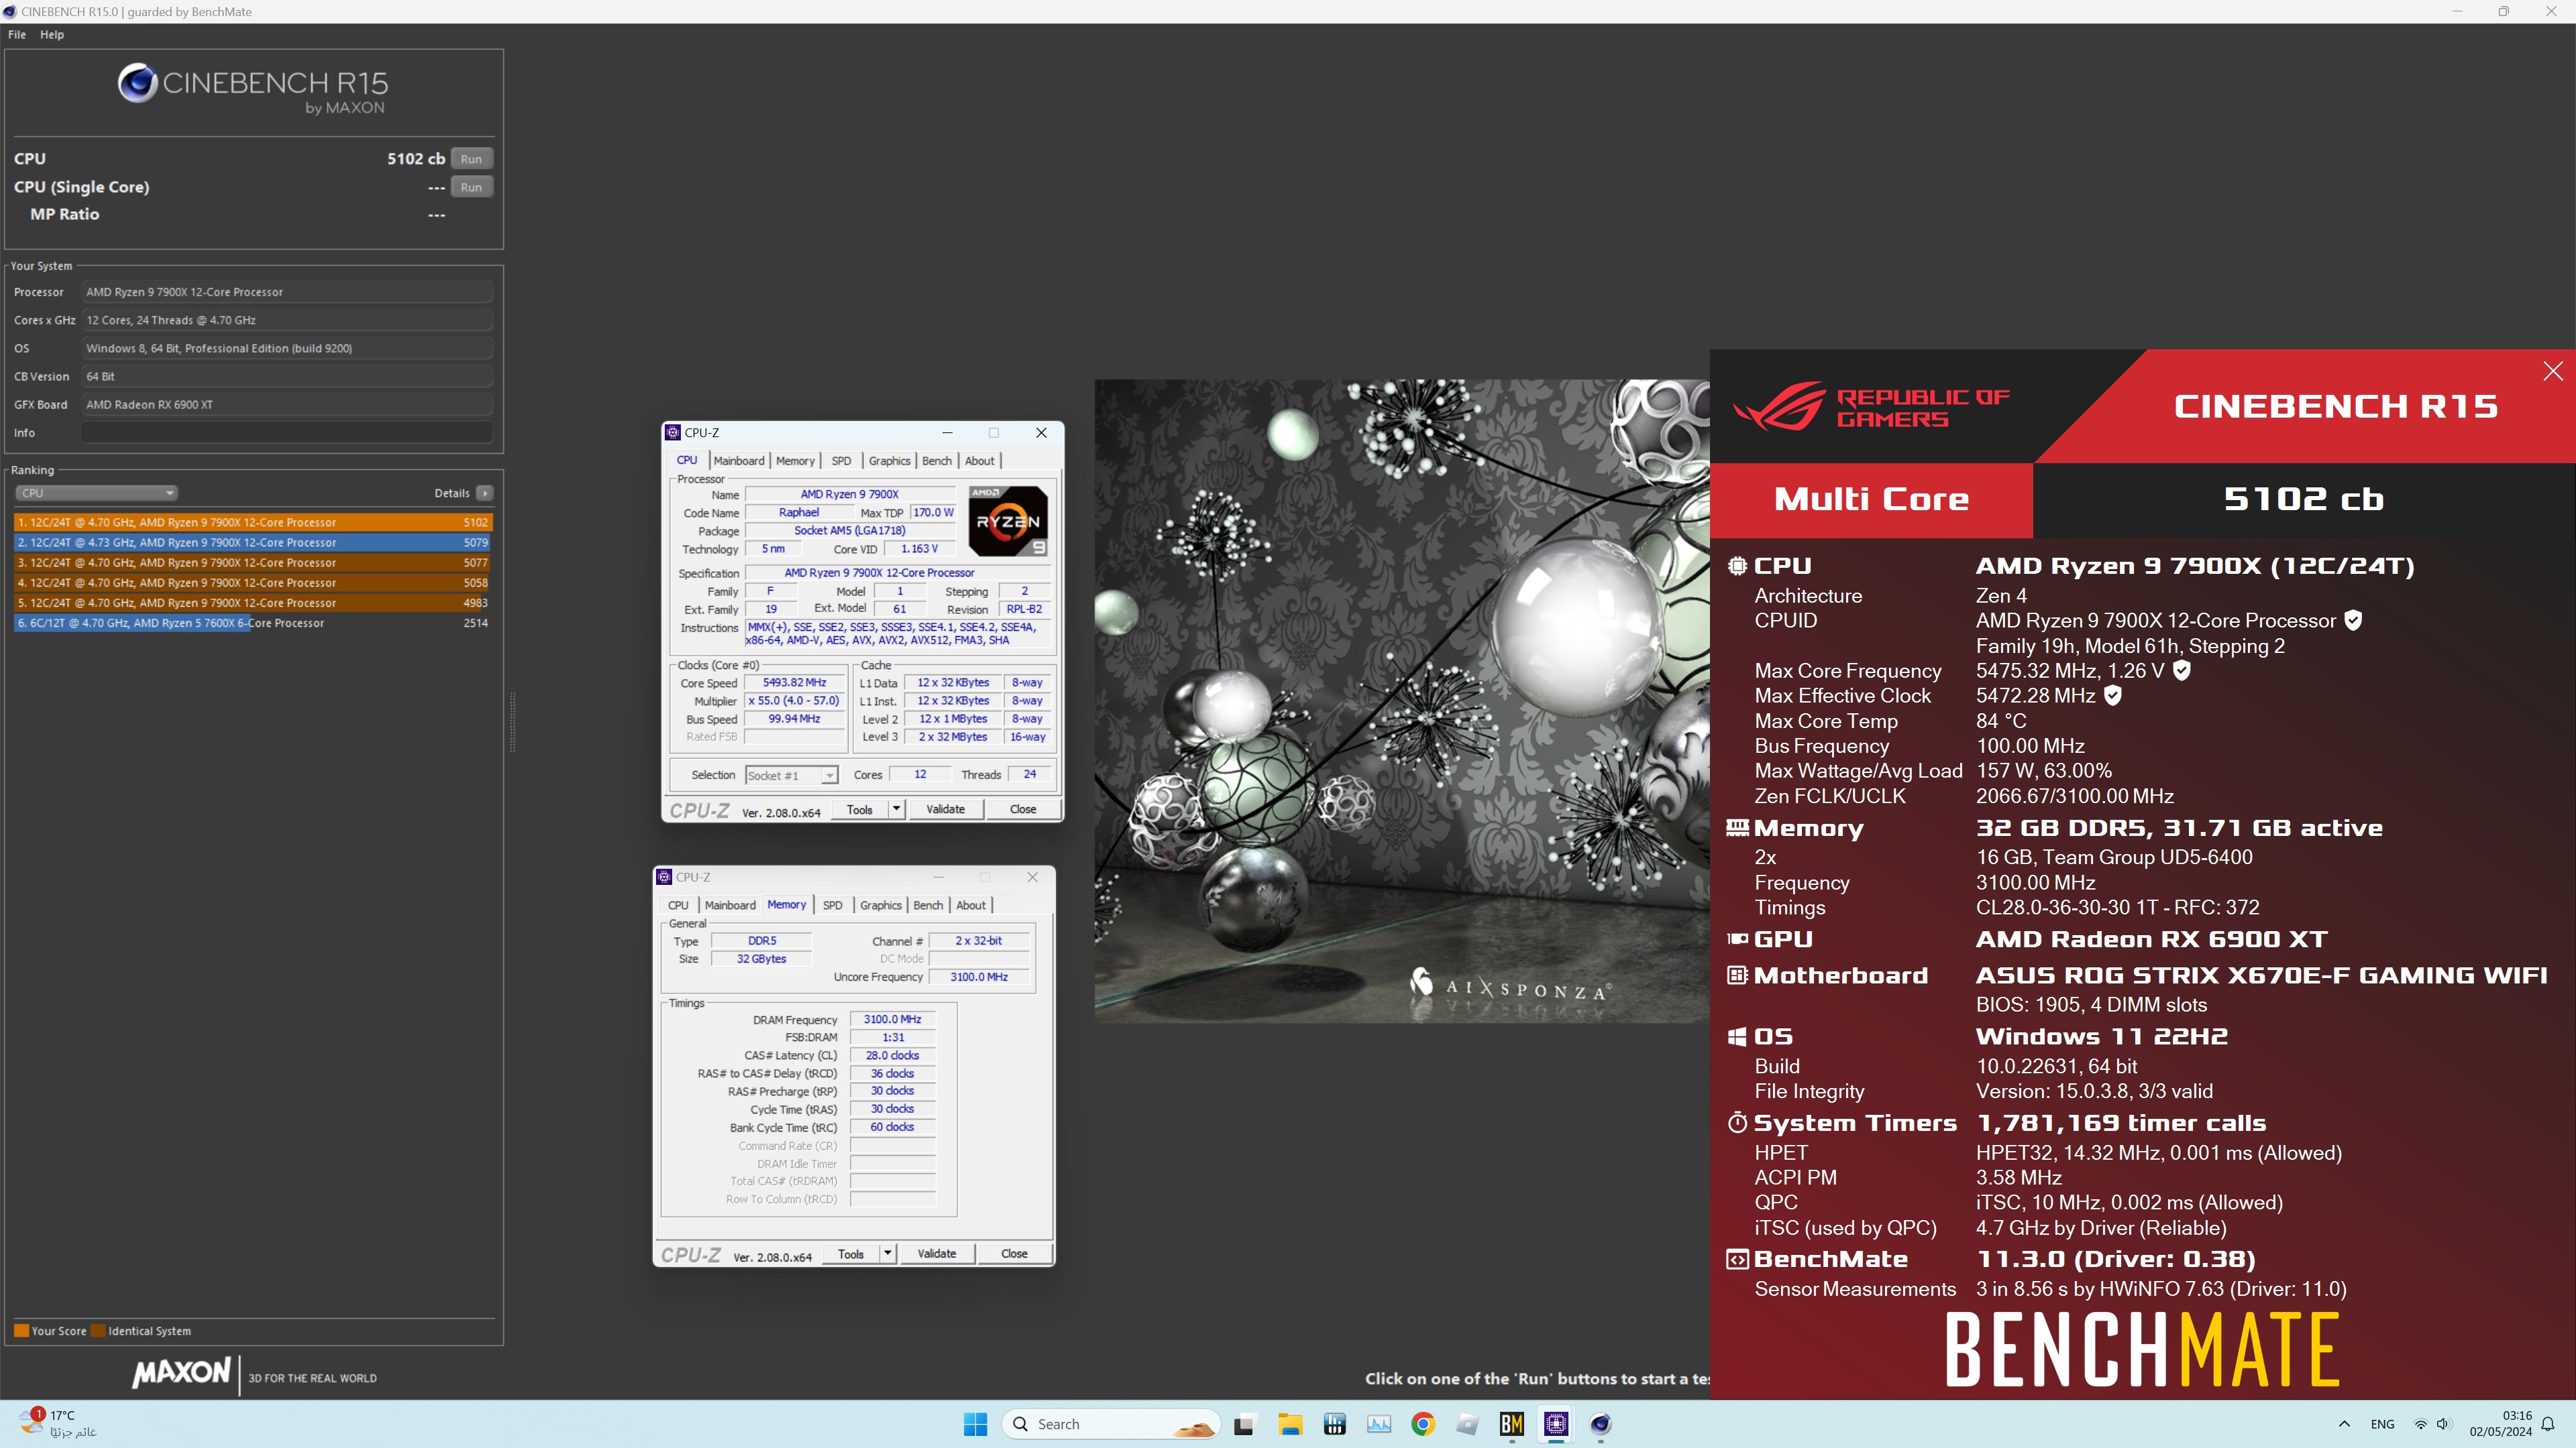Open the monitoring graph app in taskbar
This screenshot has height=1448, width=2576.
pyautogui.click(x=1379, y=1424)
